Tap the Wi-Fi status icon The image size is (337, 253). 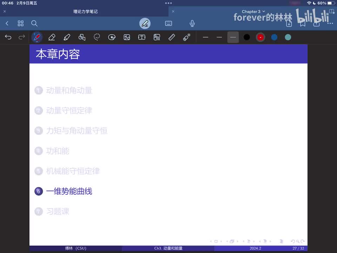click(309, 3)
